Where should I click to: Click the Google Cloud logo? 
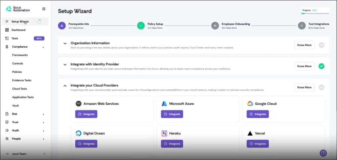[250, 104]
